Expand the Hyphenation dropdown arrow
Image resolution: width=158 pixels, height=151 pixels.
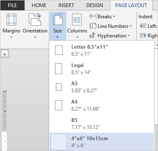pos(128,36)
